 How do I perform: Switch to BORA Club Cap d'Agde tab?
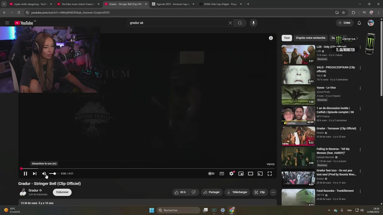click(x=221, y=4)
